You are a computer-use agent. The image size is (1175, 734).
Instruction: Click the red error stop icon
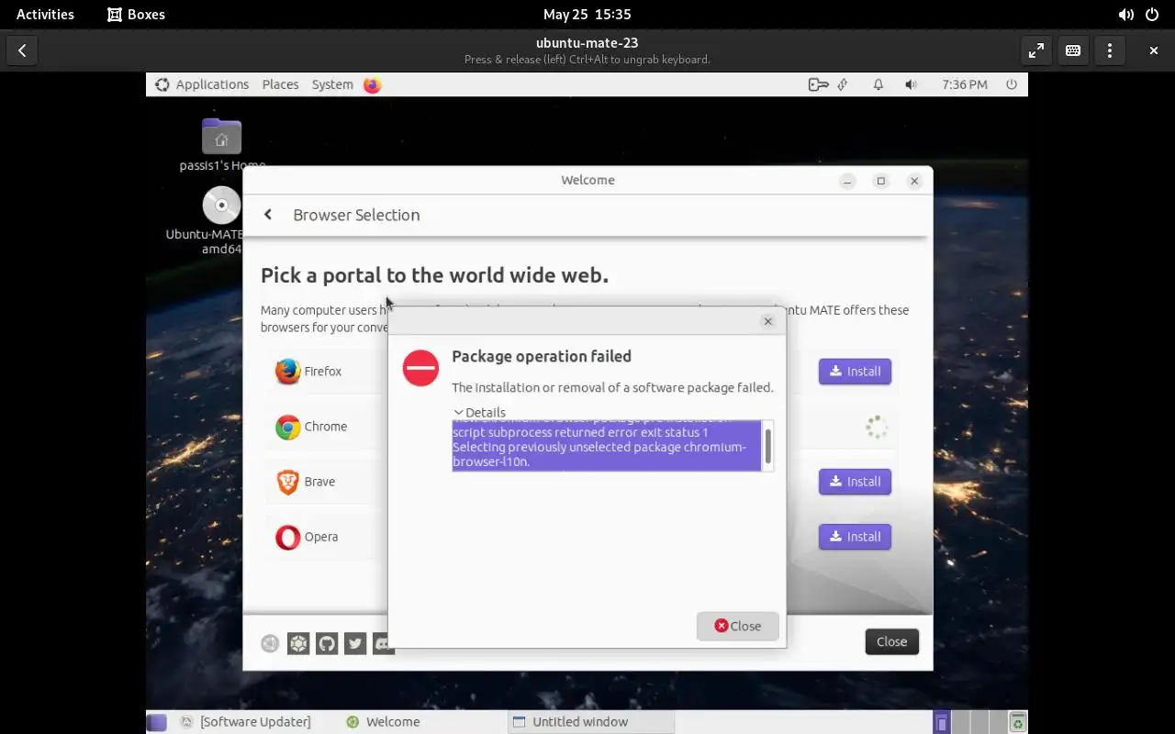pos(420,368)
